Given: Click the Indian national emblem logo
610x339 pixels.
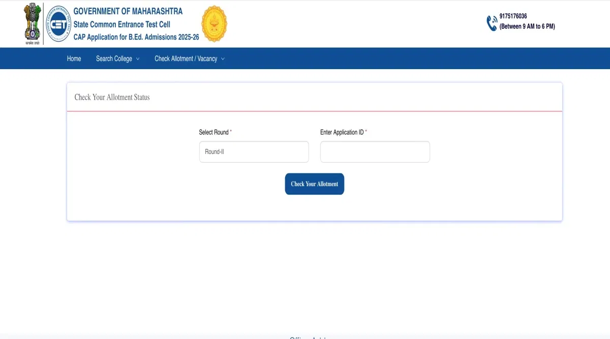Looking at the screenshot, I should [33, 24].
